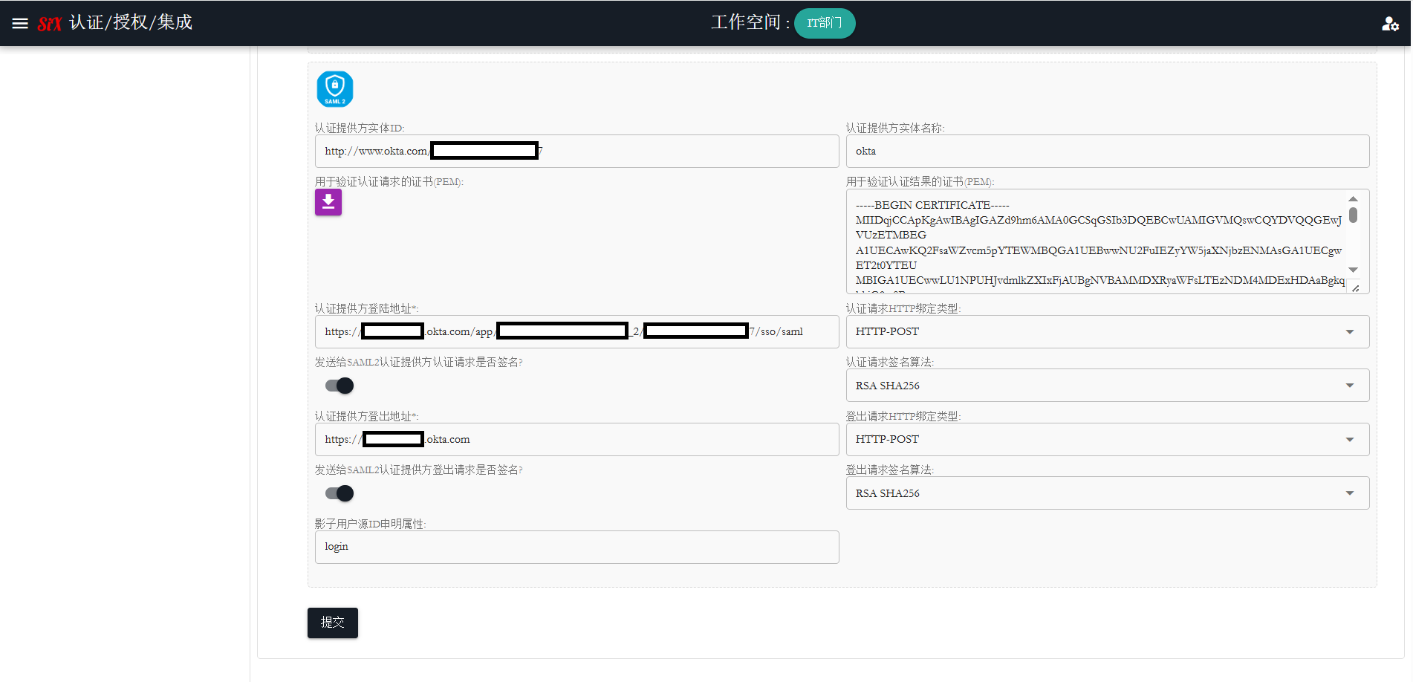
Task: Focus the 认证提供方实体ID input field
Action: pos(577,151)
